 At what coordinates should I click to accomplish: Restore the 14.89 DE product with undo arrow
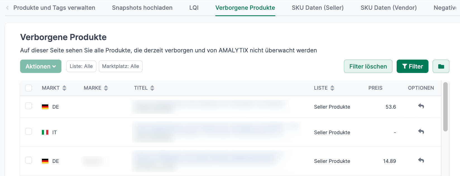(x=421, y=160)
